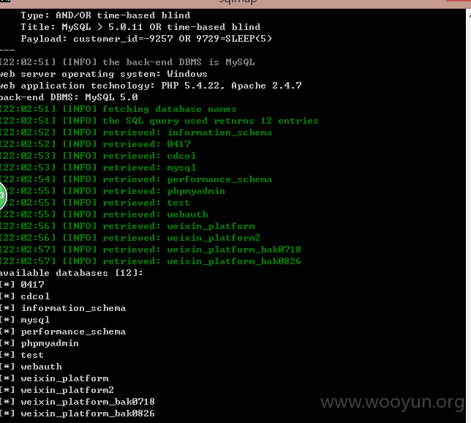This screenshot has height=423, width=471.
Task: Select the 'retrieved: 0417' log entry
Action: tap(95, 144)
